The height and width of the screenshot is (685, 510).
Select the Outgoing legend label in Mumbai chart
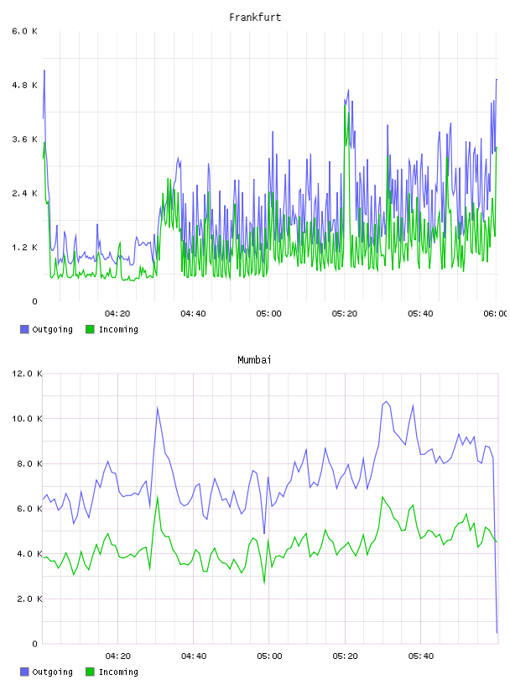coord(52,672)
